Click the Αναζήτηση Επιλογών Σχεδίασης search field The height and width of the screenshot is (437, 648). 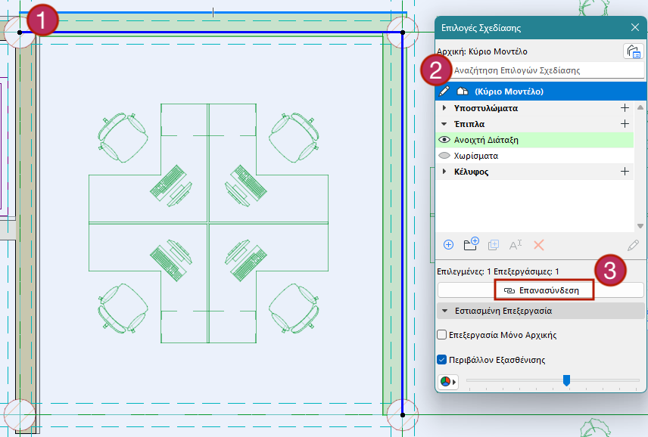pos(541,70)
